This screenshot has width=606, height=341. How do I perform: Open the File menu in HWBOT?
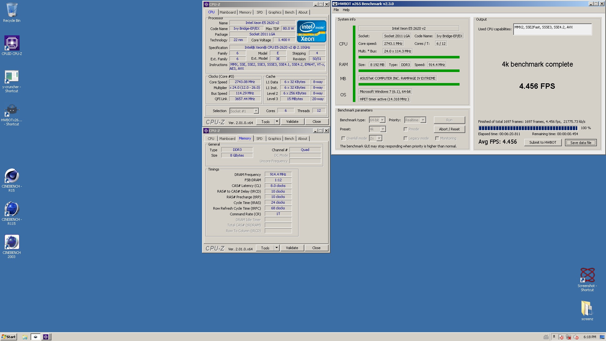[x=336, y=10]
